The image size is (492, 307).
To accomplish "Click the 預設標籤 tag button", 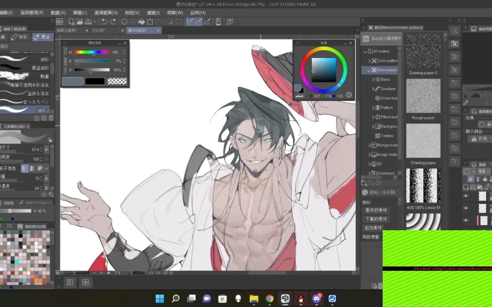I will click(371, 237).
